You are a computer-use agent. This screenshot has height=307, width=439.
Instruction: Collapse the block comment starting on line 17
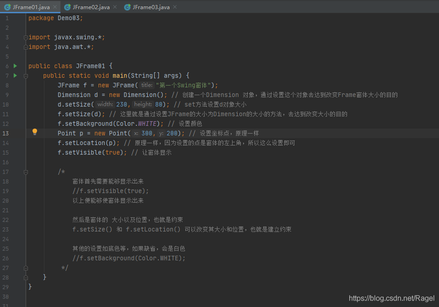(x=26, y=172)
